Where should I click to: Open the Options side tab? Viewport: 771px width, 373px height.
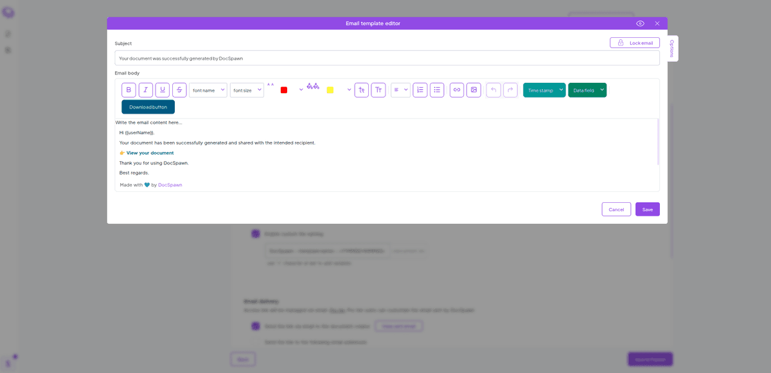(x=671, y=48)
